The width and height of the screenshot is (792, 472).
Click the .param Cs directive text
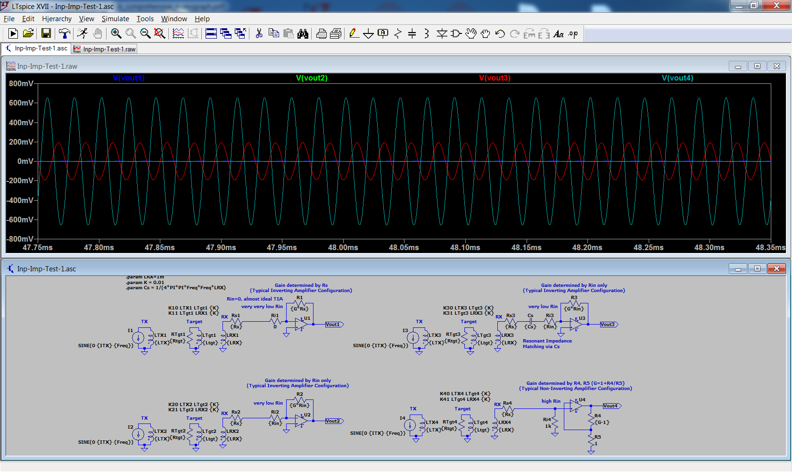(x=175, y=287)
